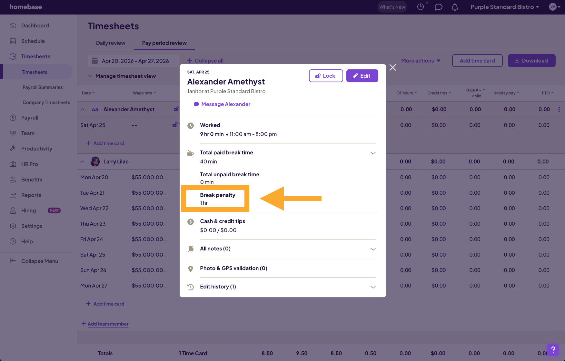Add time card under Alexander Amethyst
The height and width of the screenshot is (361, 565).
click(x=105, y=143)
